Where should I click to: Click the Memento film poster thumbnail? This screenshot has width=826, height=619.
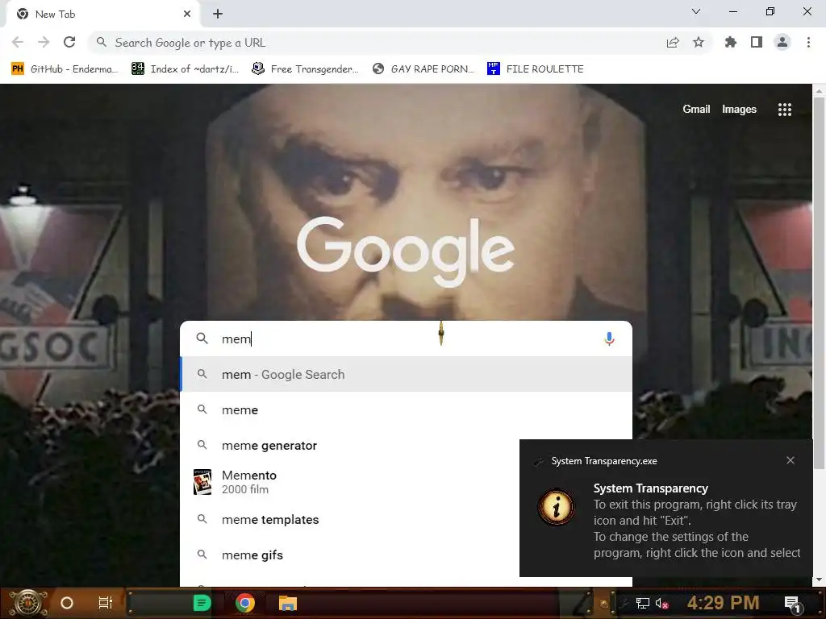pyautogui.click(x=202, y=482)
